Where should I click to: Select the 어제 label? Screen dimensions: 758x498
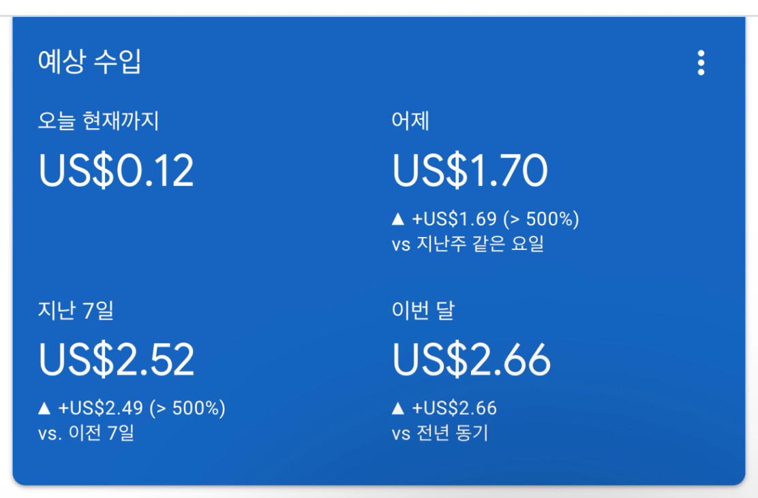pyautogui.click(x=410, y=122)
